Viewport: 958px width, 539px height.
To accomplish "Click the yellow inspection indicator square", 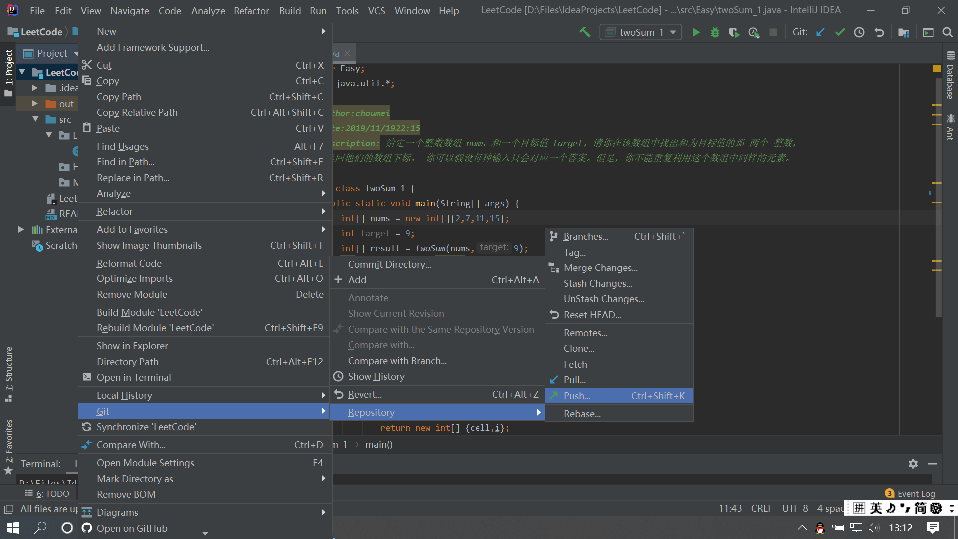I will tap(937, 69).
